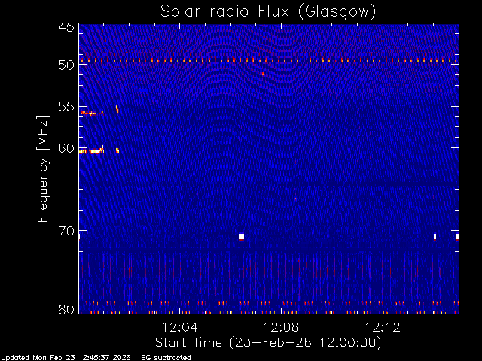Click the 'Start Time (23-Feb-26 12:00:00)' label
The height and width of the screenshot is (361, 482).
[268, 343]
